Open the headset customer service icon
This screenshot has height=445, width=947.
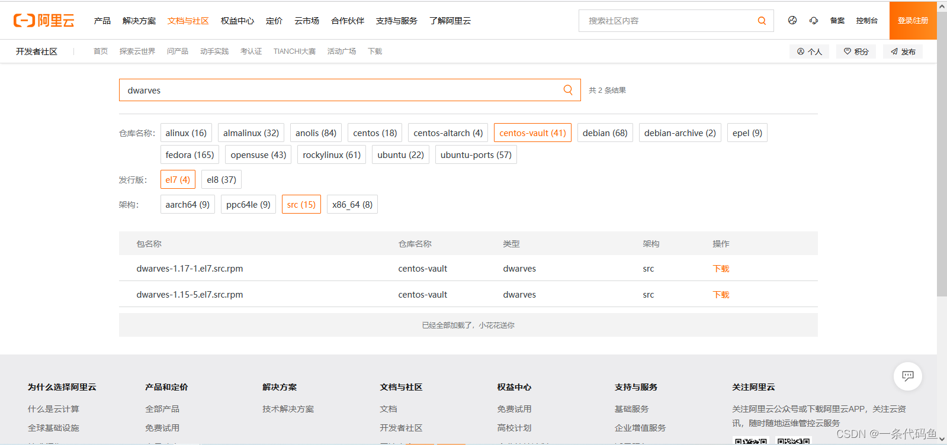pyautogui.click(x=814, y=20)
